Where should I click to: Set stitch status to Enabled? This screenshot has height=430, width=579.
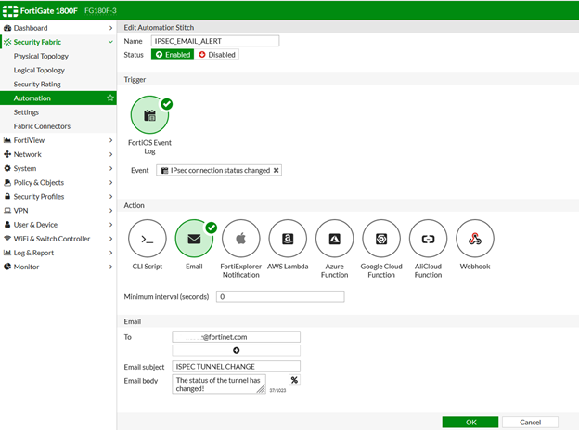[x=173, y=55]
